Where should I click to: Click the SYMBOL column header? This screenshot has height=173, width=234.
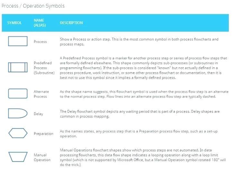[14, 23]
